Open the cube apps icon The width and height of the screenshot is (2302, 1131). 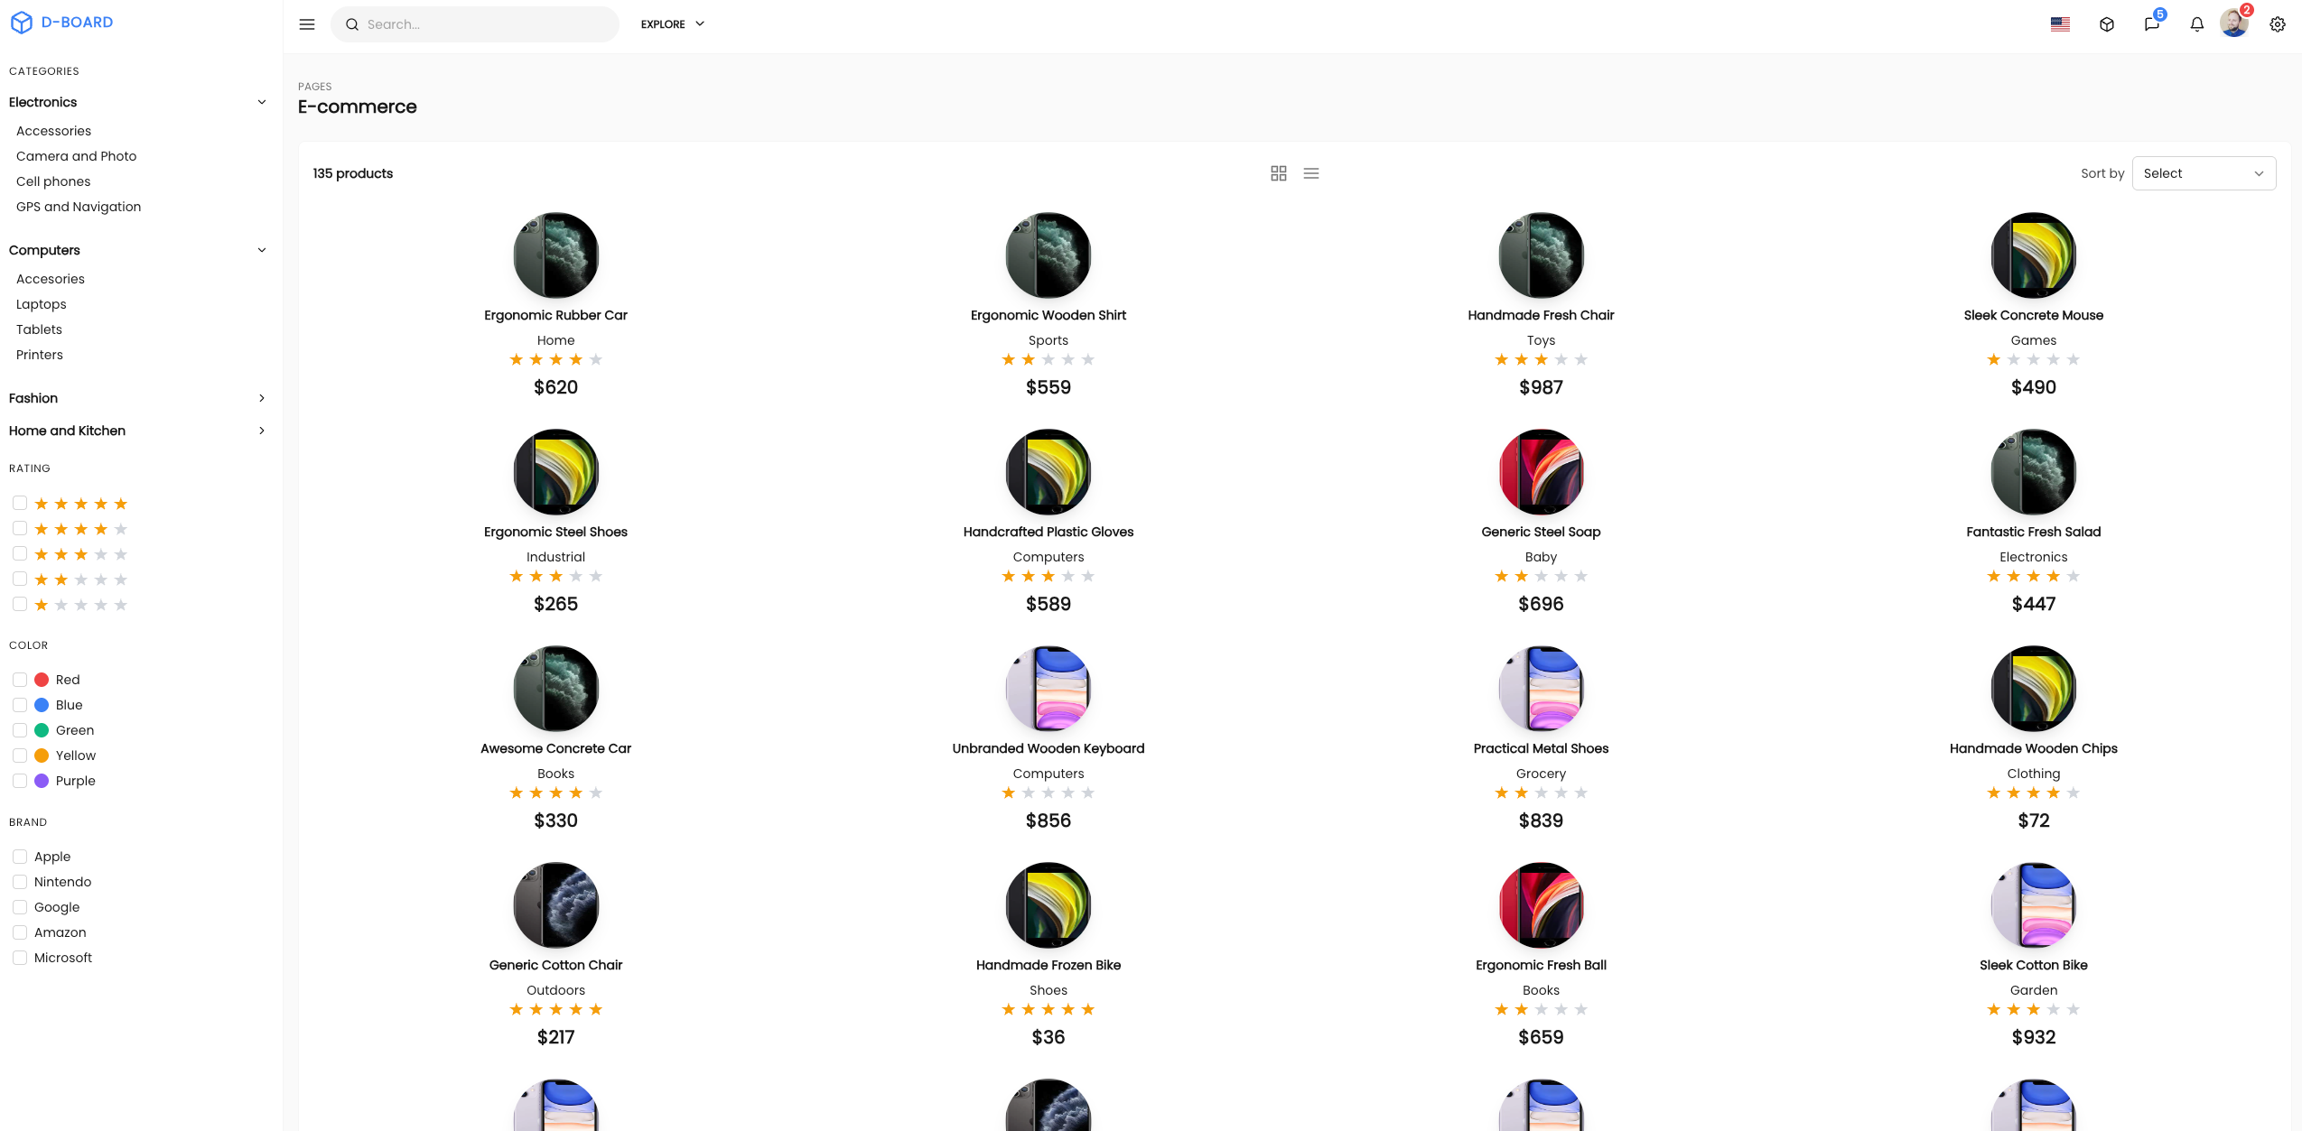point(2107,24)
